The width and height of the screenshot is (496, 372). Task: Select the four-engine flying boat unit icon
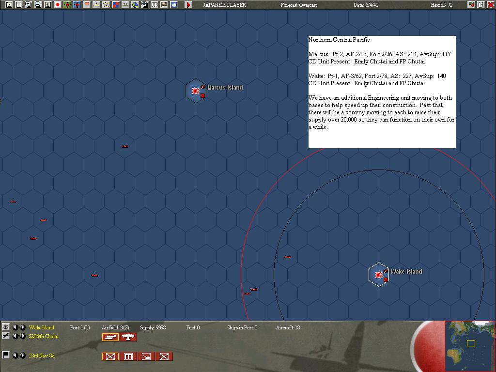coord(128,337)
